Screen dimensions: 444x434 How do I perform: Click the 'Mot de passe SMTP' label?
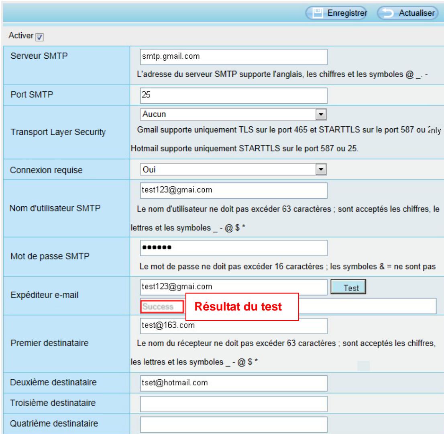pos(50,257)
